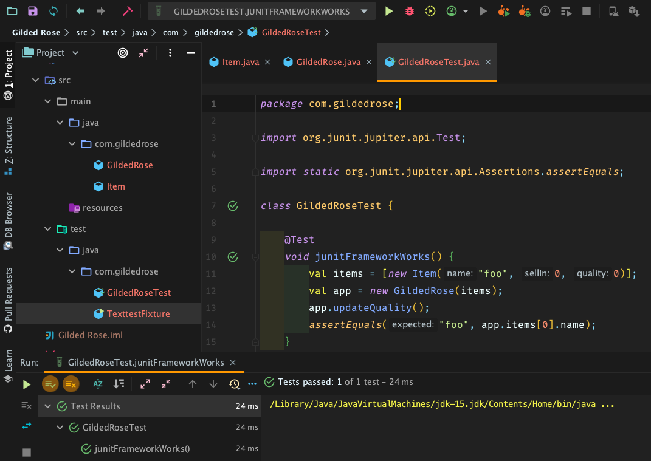
Task: Click gutter run icon beside class GildedRoseTest
Action: (232, 206)
